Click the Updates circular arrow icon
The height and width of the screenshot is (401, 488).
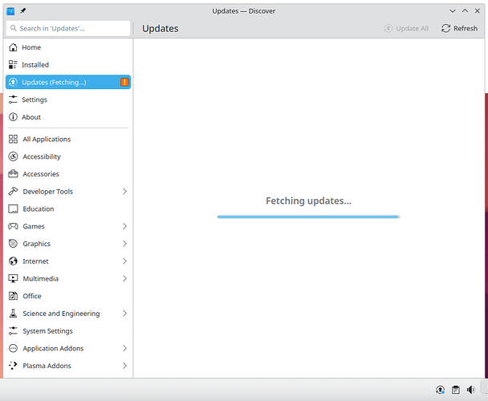[x=13, y=82]
